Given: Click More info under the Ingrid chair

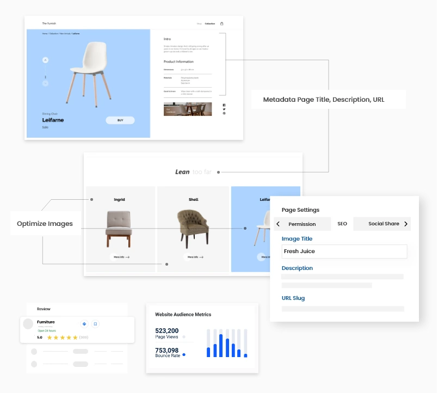Looking at the screenshot, I should [121, 256].
